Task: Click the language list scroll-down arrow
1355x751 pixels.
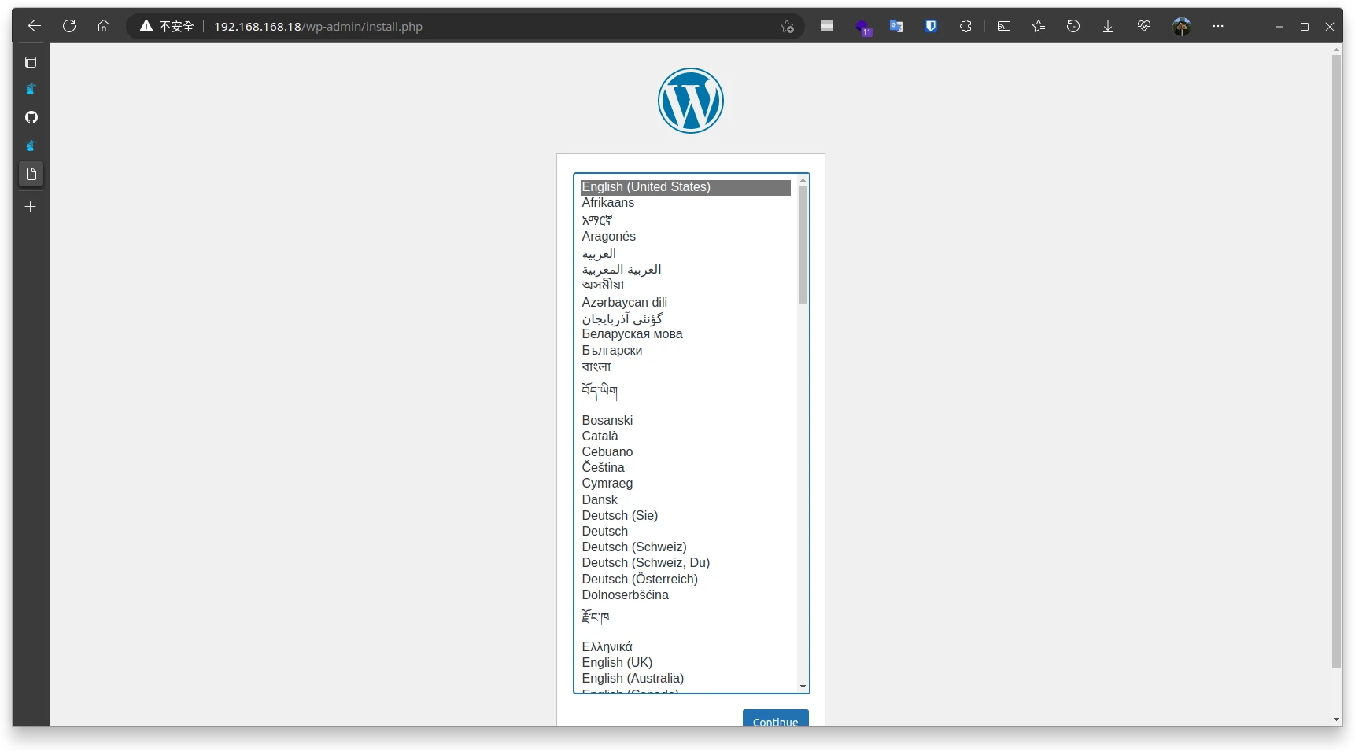Action: click(x=803, y=687)
